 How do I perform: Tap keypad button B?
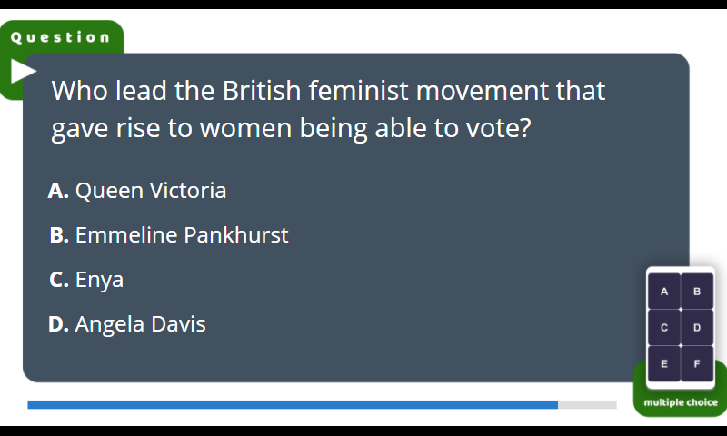(697, 292)
